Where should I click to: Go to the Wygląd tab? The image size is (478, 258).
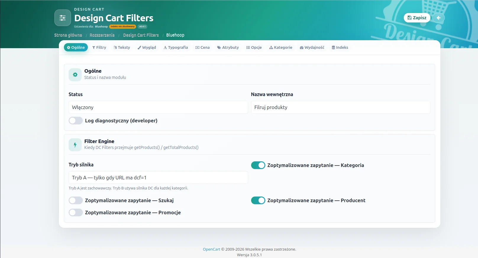point(147,47)
